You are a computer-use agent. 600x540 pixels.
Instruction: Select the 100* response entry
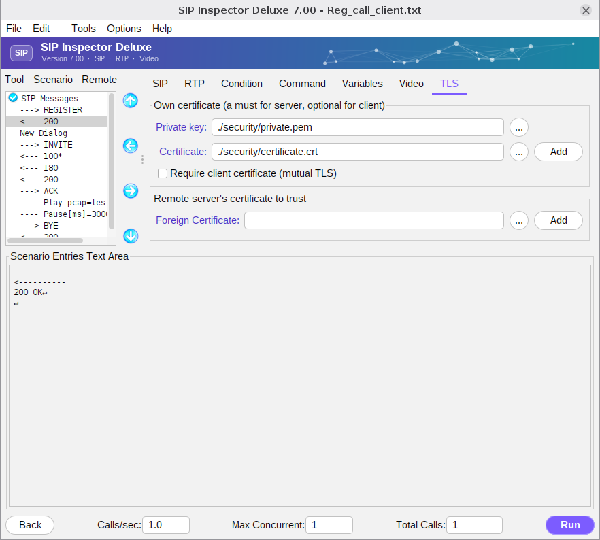57,156
